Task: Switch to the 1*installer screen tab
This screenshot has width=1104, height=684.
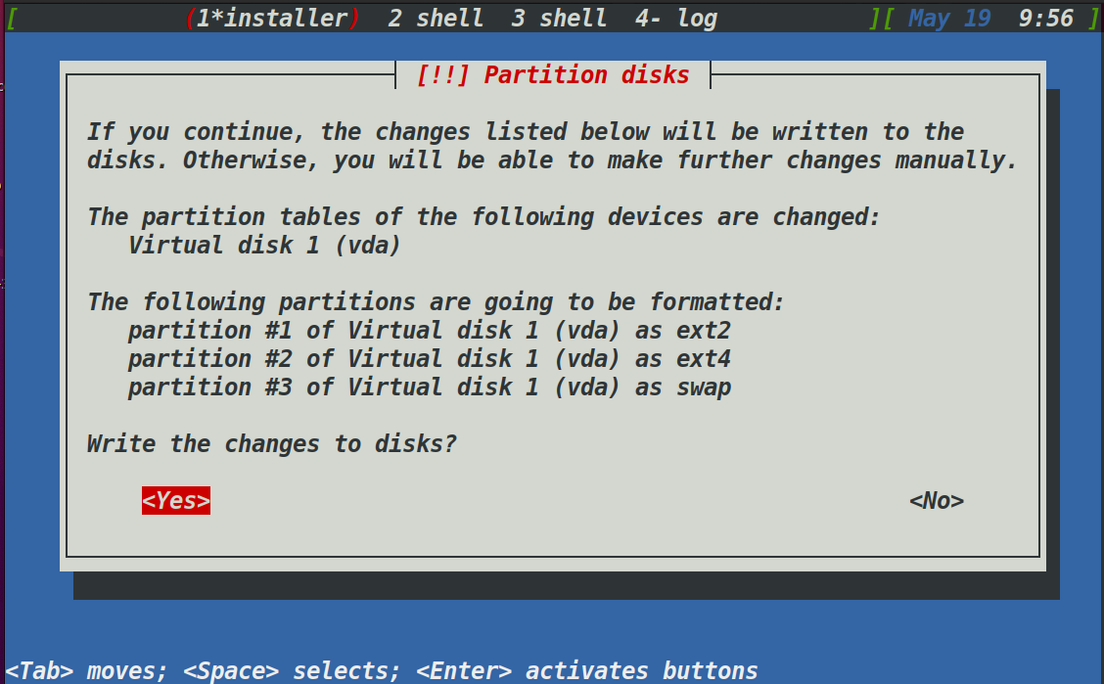Action: tap(272, 18)
